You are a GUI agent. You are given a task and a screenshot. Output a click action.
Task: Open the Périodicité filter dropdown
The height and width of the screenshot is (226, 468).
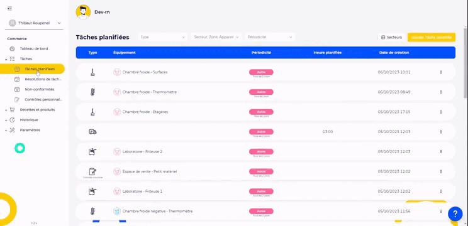(270, 37)
